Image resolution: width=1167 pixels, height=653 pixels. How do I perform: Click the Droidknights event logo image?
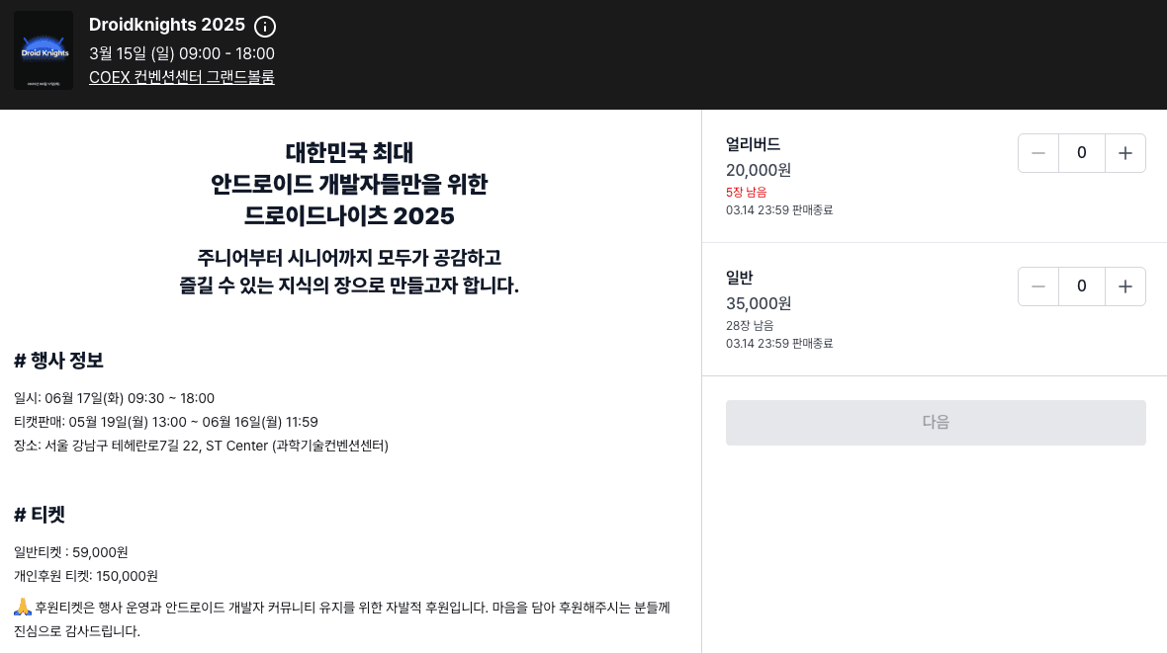pos(43,49)
